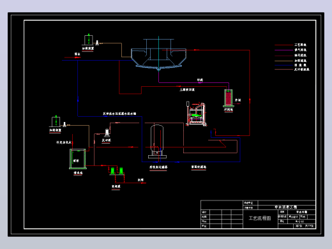Select the pair of green pump symbols

click(117, 171)
